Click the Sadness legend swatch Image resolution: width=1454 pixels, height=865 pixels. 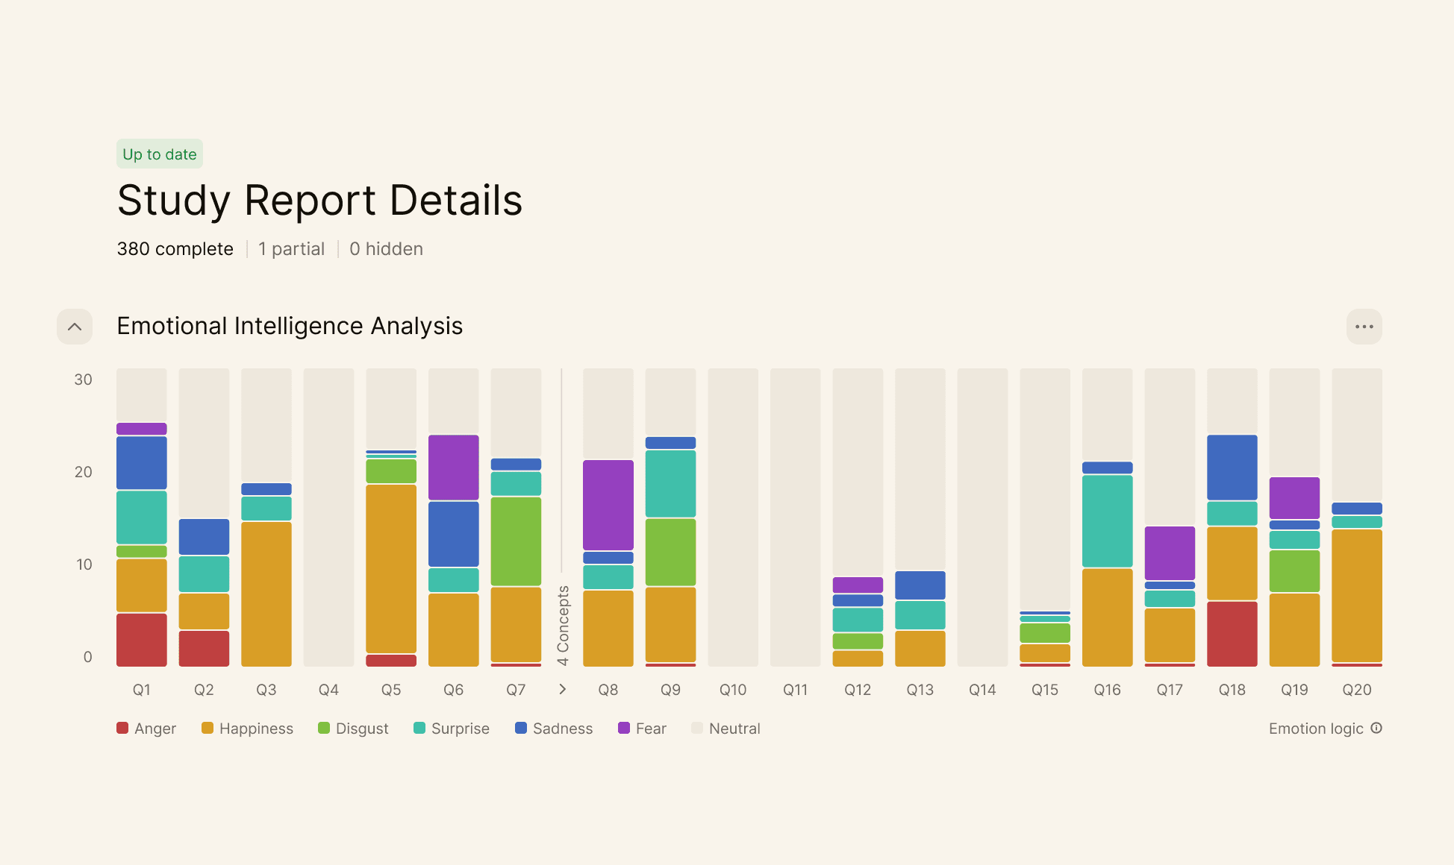(x=521, y=728)
